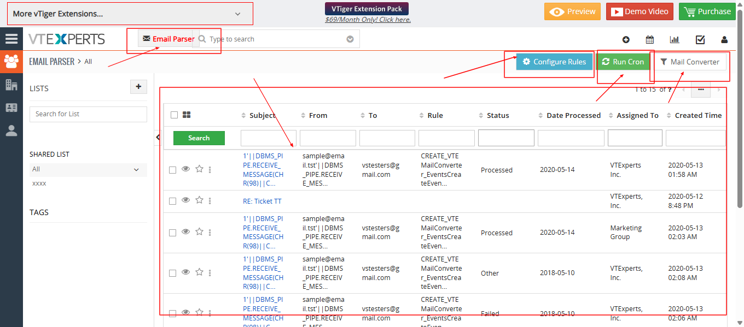Focus the Search for List field
The height and width of the screenshot is (327, 744).
tap(88, 114)
